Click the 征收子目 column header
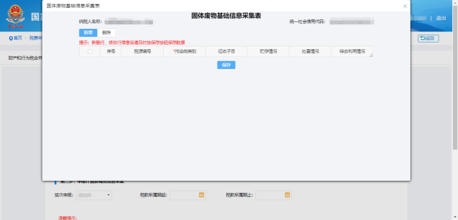 (226, 51)
